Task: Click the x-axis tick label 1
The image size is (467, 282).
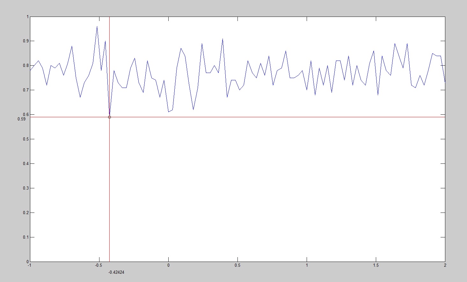Action: 307,265
